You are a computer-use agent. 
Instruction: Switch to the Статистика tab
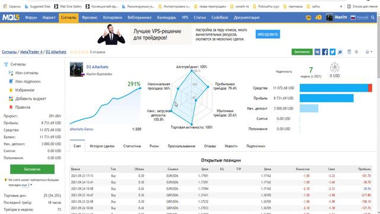pos(132,146)
